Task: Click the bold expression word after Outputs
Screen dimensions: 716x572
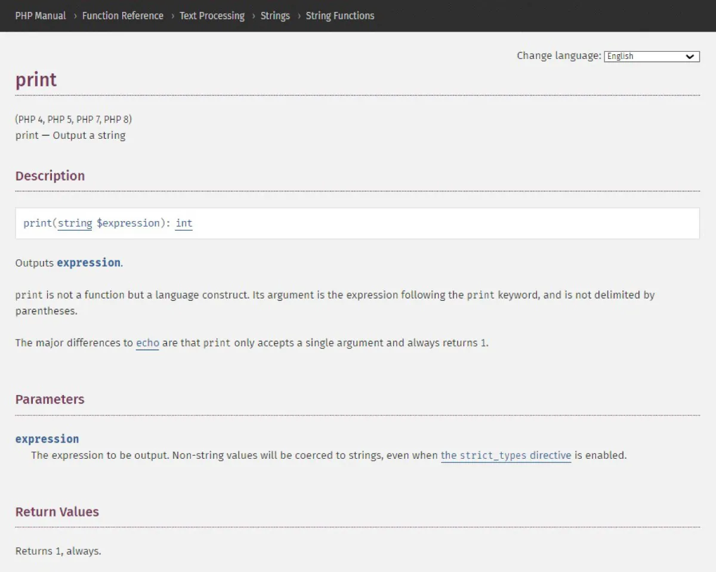Action: [x=88, y=263]
